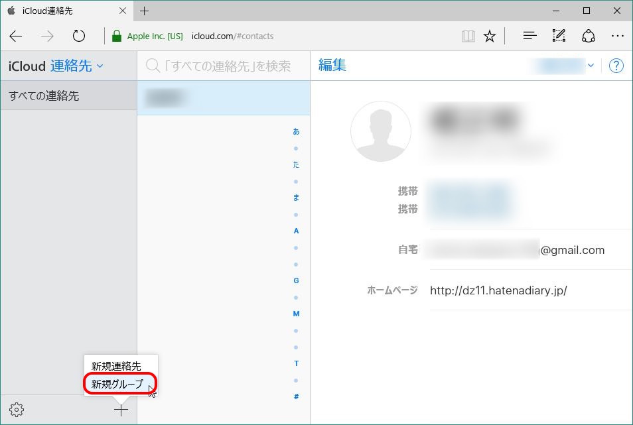This screenshot has height=425, width=633.
Task: Click the address bar URL icloud.com/#contacts
Action: click(x=232, y=36)
